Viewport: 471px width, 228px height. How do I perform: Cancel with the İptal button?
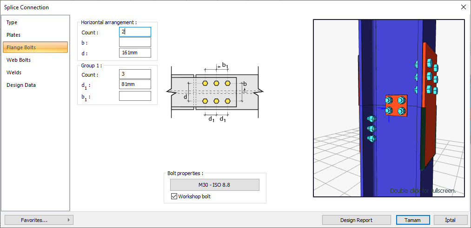coord(450,220)
